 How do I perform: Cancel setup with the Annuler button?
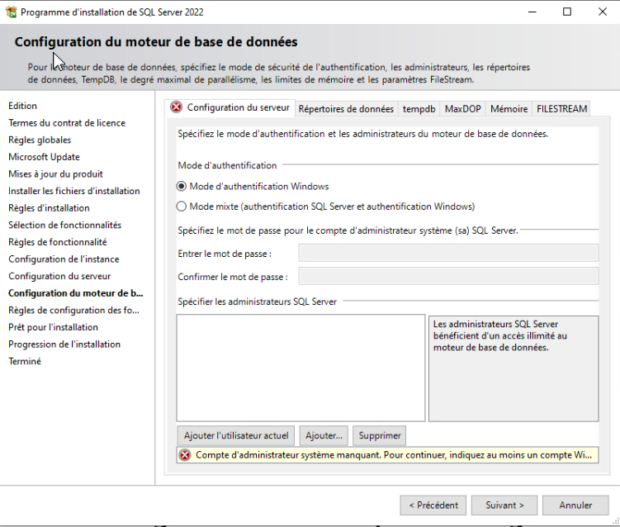click(575, 506)
